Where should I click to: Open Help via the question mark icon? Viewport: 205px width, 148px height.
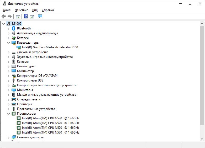(26, 16)
